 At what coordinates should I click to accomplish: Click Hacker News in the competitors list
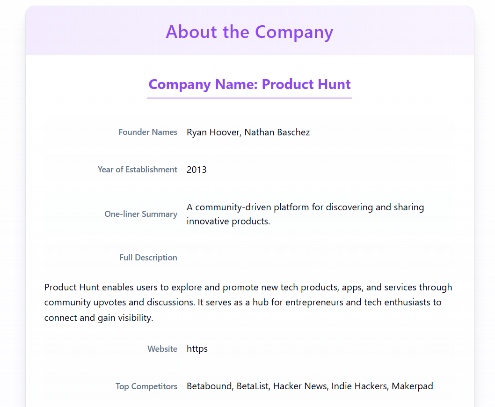[x=300, y=386]
